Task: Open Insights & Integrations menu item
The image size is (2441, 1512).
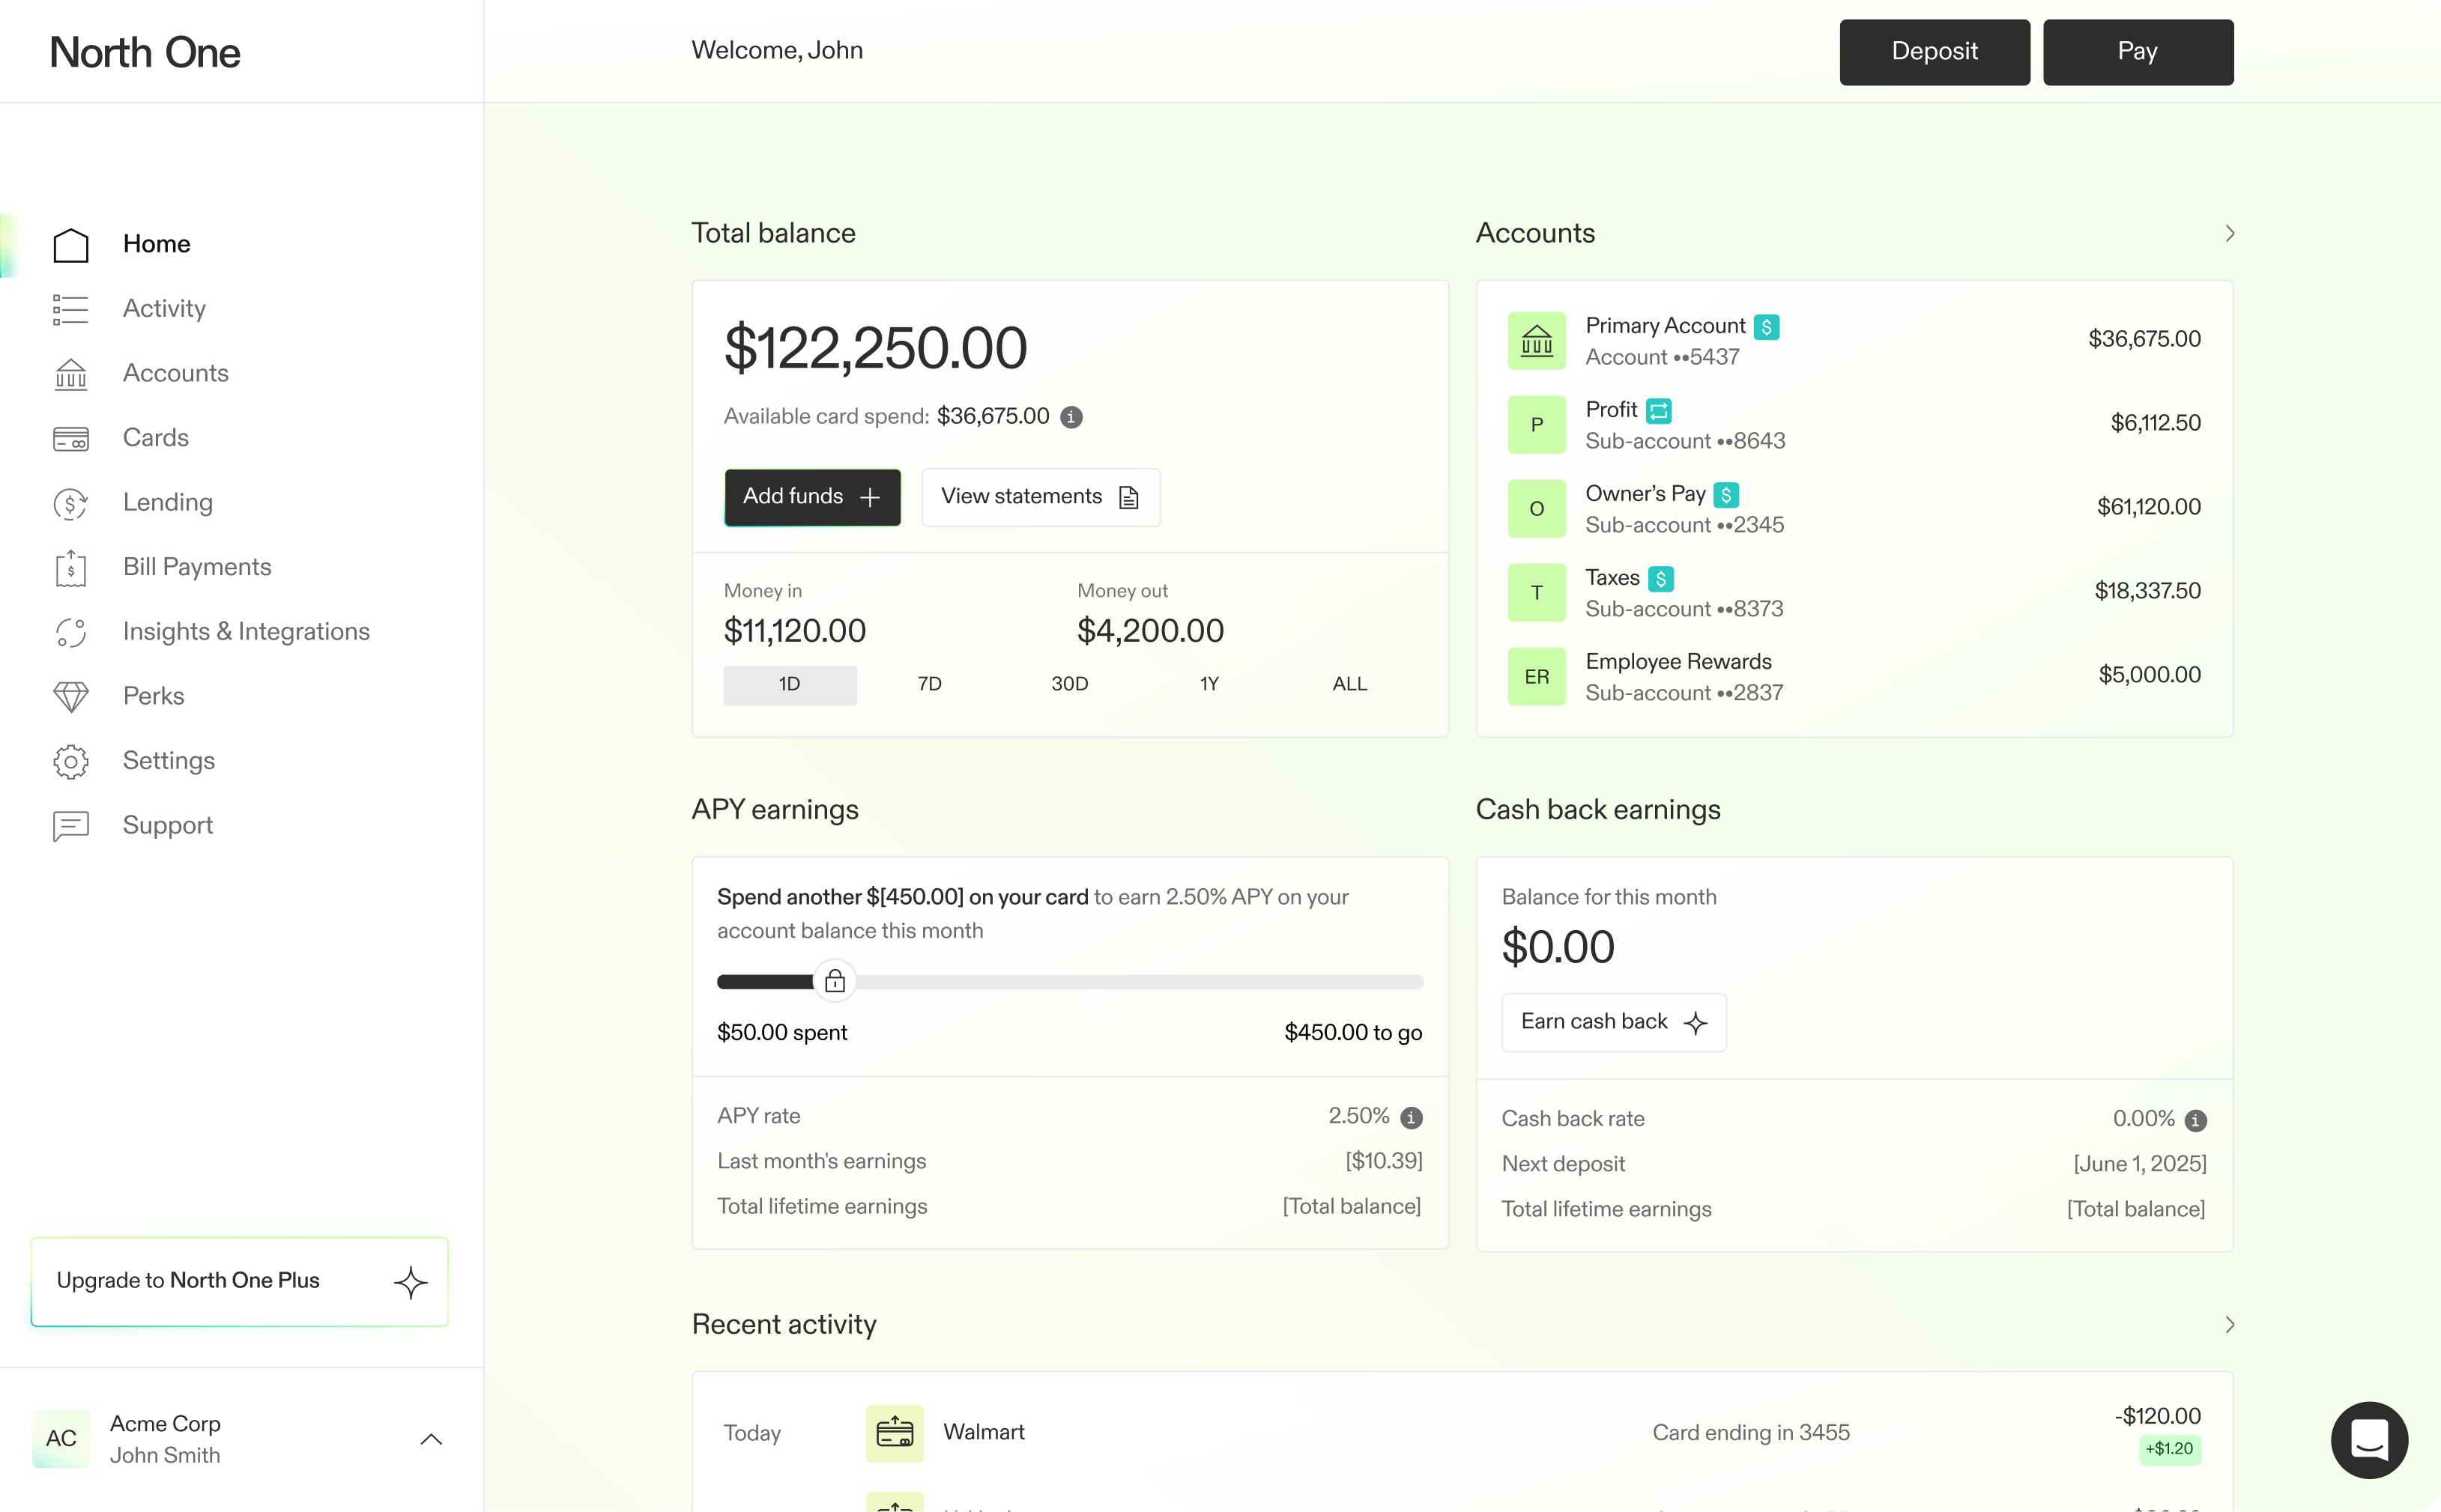Action: (x=245, y=631)
